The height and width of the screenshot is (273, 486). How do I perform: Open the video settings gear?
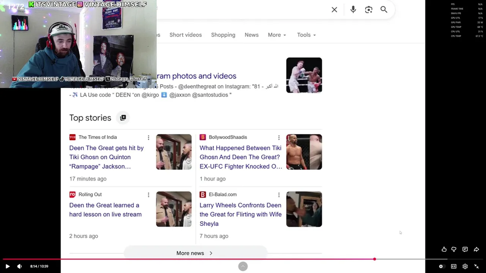pyautogui.click(x=465, y=266)
